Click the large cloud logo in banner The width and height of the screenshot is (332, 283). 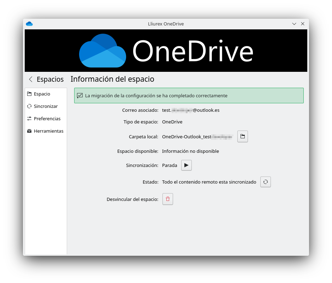102,51
